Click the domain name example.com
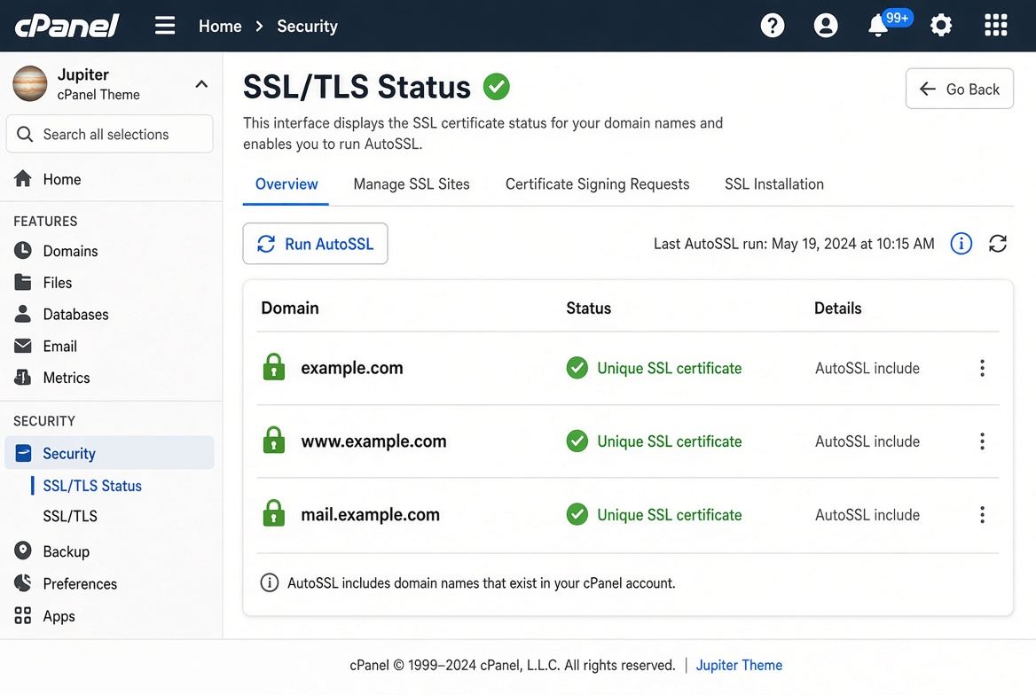 351,368
